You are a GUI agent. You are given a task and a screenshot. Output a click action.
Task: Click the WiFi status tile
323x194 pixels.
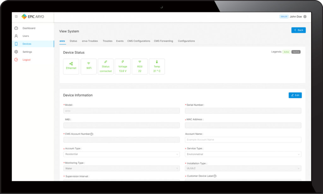click(x=89, y=66)
